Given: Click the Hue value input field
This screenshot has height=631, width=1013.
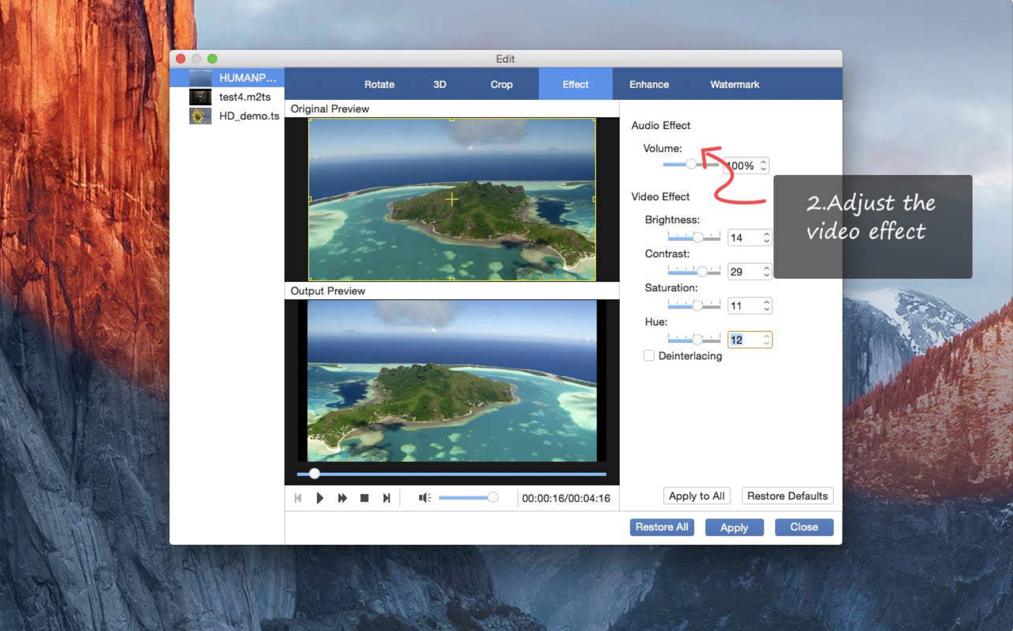Looking at the screenshot, I should coord(745,340).
